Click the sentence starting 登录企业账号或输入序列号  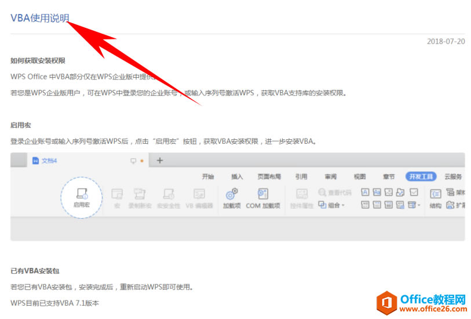[x=164, y=142]
